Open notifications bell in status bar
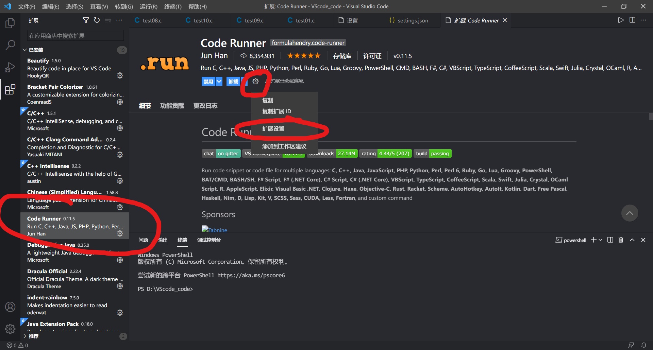Image resolution: width=653 pixels, height=350 pixels. pyautogui.click(x=644, y=345)
